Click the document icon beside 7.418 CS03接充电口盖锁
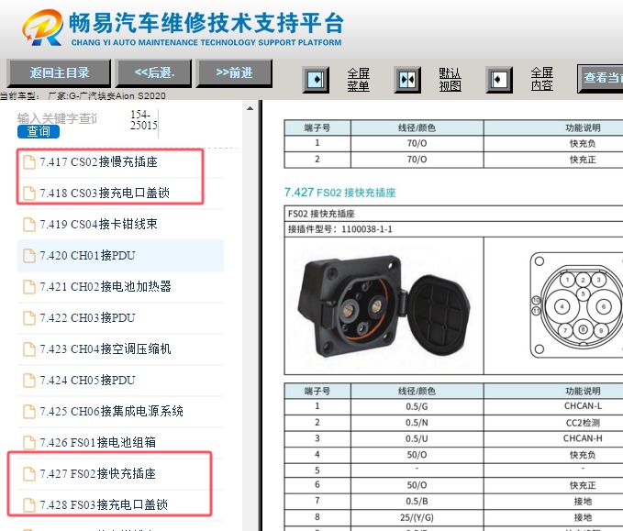 tap(29, 193)
